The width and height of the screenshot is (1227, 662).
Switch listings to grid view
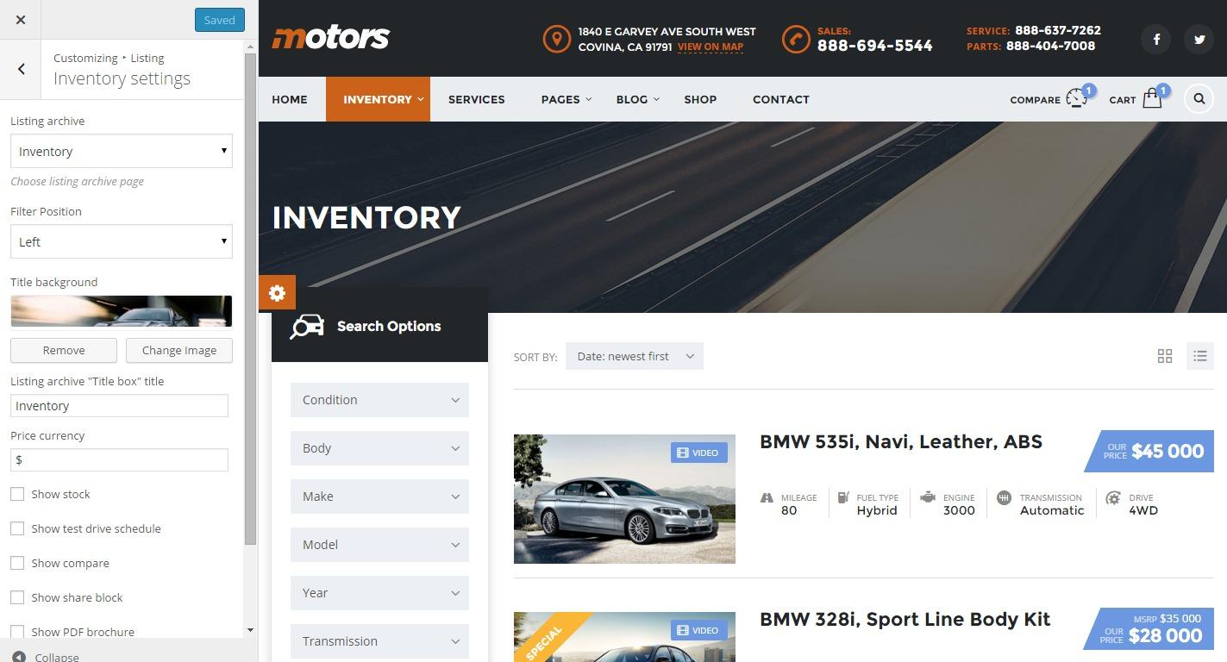[1165, 356]
